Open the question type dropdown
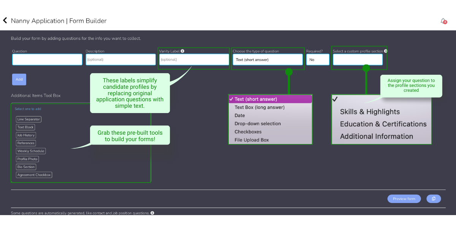The image size is (456, 239). 268,60
